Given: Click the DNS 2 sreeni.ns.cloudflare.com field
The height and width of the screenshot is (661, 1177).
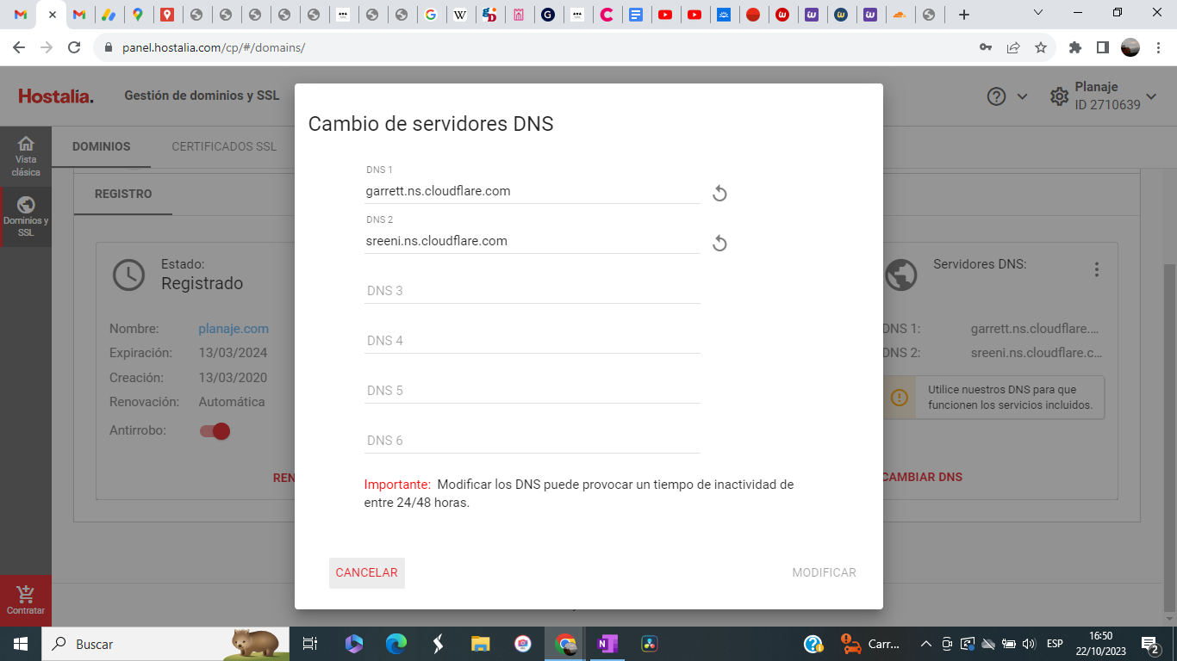Looking at the screenshot, I should (532, 241).
